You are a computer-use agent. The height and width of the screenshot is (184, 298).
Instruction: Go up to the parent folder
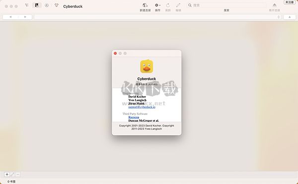click(x=290, y=17)
